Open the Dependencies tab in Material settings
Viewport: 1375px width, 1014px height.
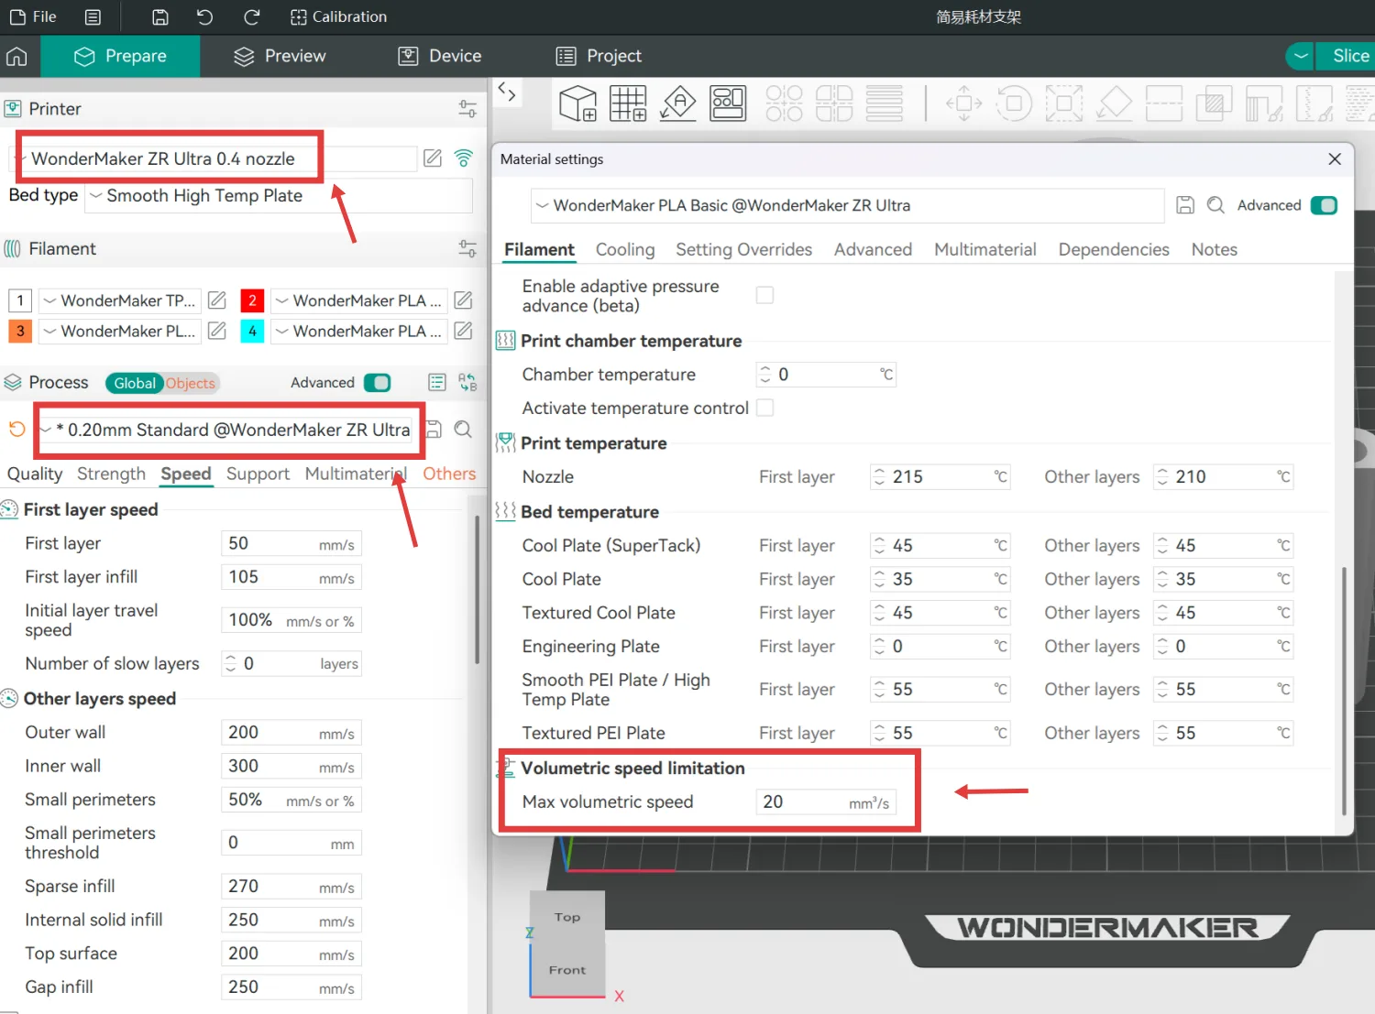(x=1114, y=249)
